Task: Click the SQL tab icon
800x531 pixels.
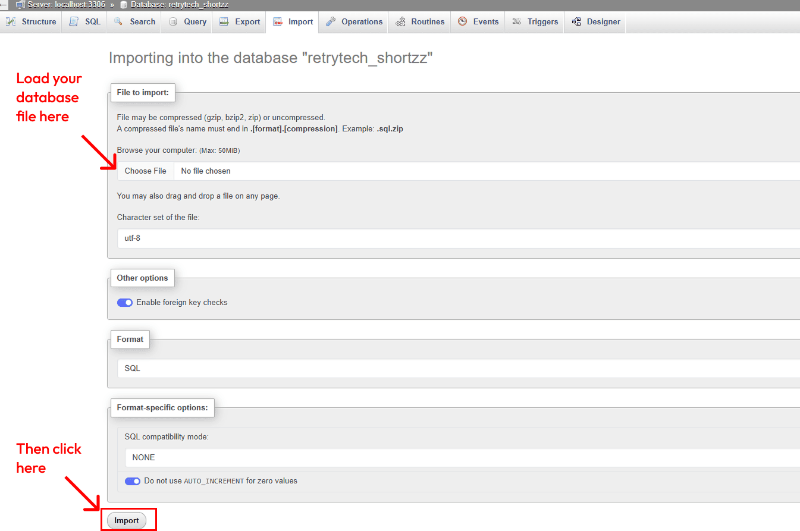Action: [74, 22]
